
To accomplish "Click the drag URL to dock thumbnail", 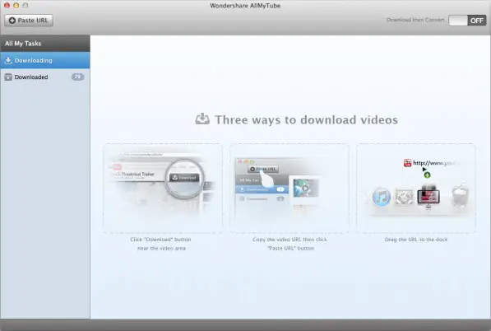I will pos(416,188).
